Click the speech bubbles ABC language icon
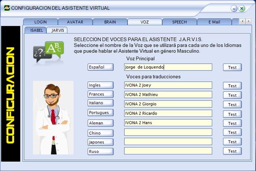This screenshot has height=171, width=256. (x=48, y=52)
